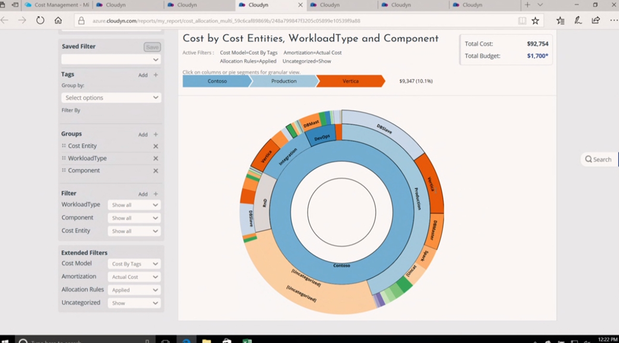Screen dimensions: 619x343
Task: Click the browser home icon
Action: click(x=58, y=20)
